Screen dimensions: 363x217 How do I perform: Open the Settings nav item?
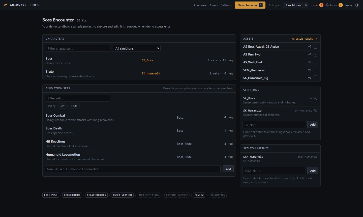(x=226, y=5)
